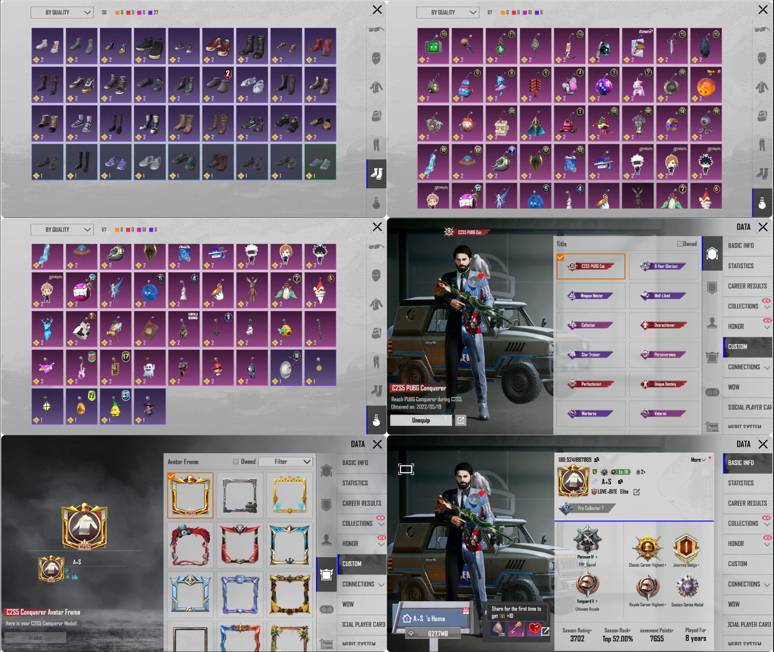Open the Classic Career Highest link
The height and width of the screenshot is (652, 774).
(x=647, y=565)
